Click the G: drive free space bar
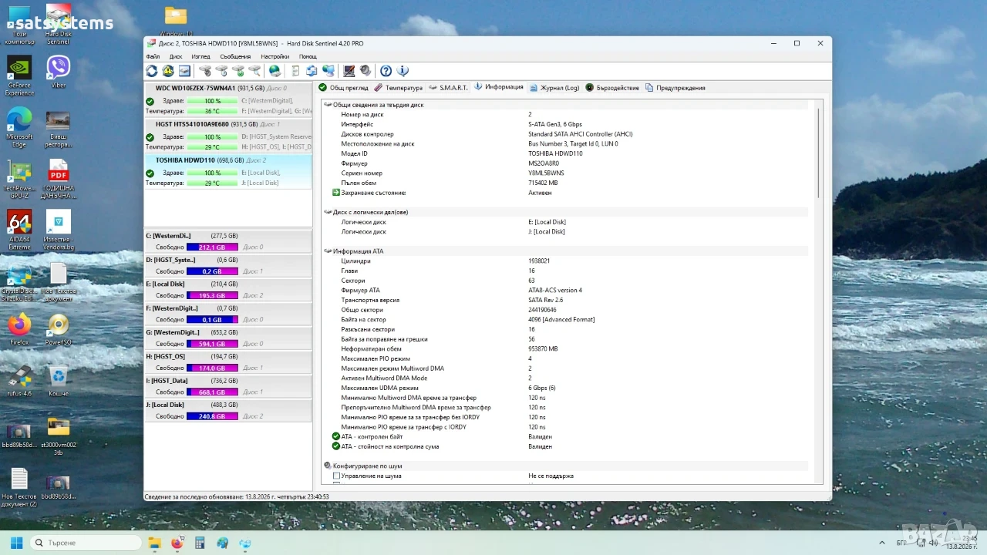This screenshot has width=987, height=555. tap(212, 344)
